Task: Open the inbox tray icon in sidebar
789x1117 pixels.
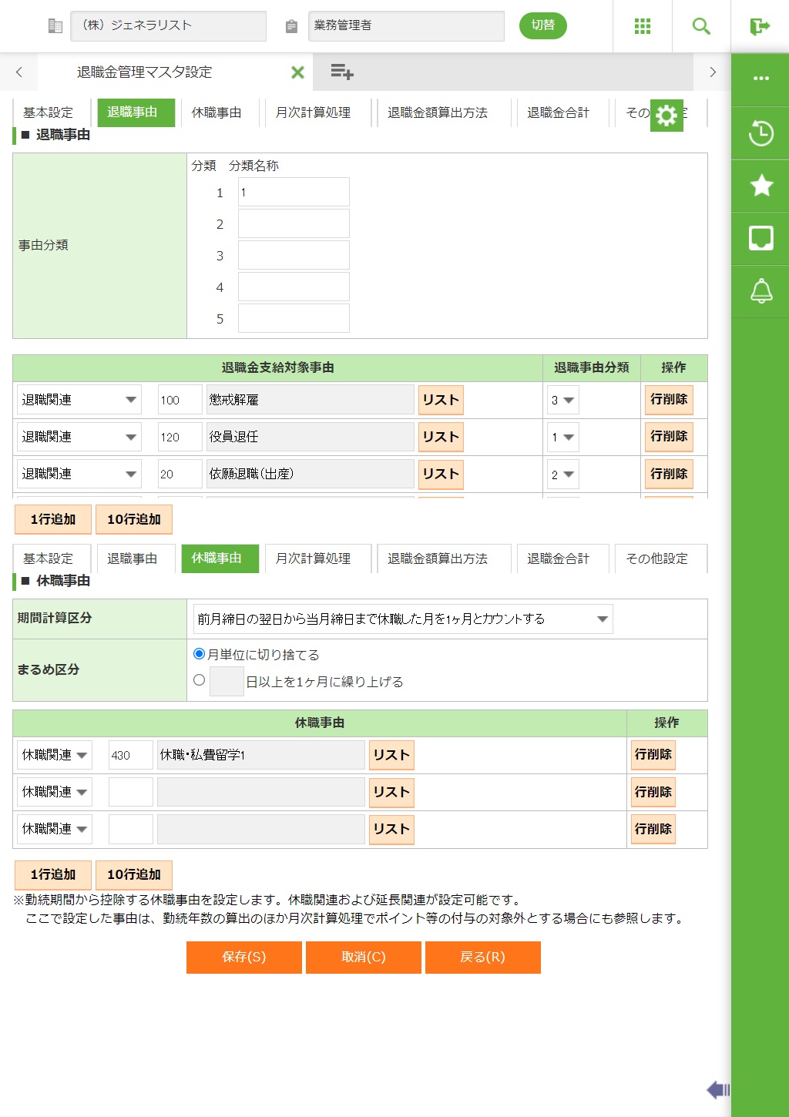Action: [760, 238]
